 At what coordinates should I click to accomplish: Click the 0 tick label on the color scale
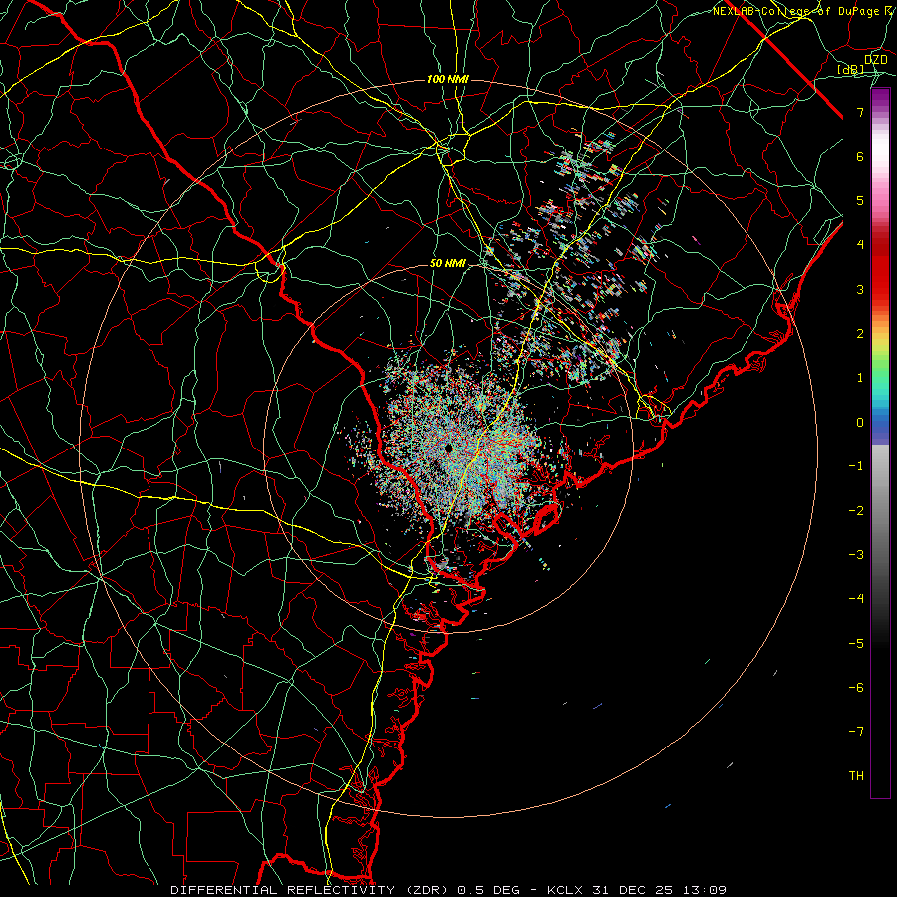tap(860, 423)
